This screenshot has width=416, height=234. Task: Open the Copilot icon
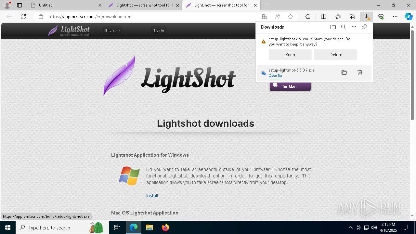tap(409, 17)
